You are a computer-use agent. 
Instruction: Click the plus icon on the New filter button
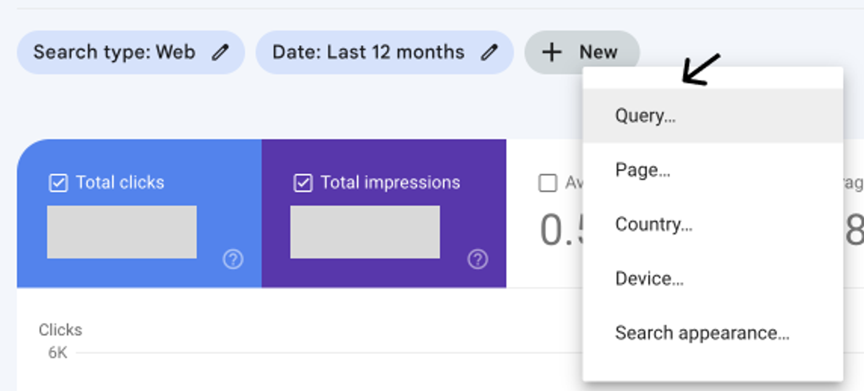tap(553, 52)
